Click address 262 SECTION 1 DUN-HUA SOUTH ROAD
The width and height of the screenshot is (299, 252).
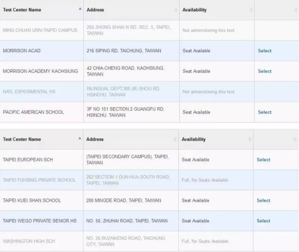[x=128, y=180]
